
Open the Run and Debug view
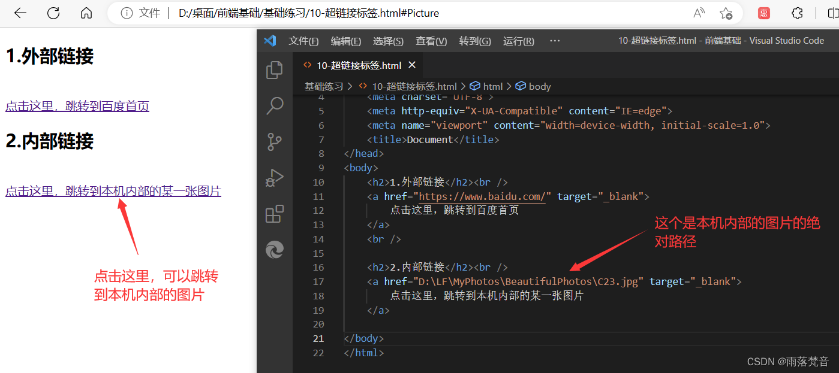click(275, 178)
